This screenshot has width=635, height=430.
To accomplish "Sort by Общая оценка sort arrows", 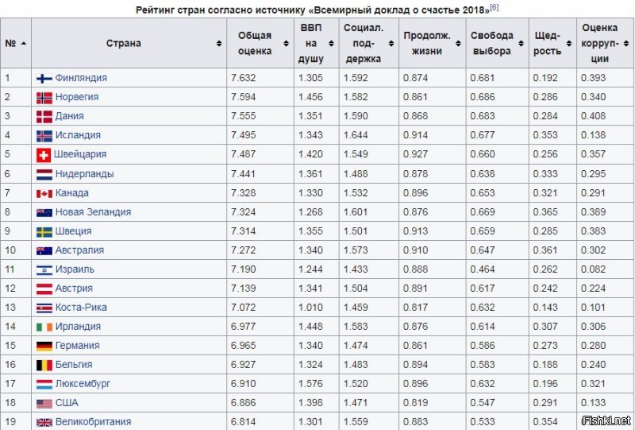I will (x=286, y=44).
